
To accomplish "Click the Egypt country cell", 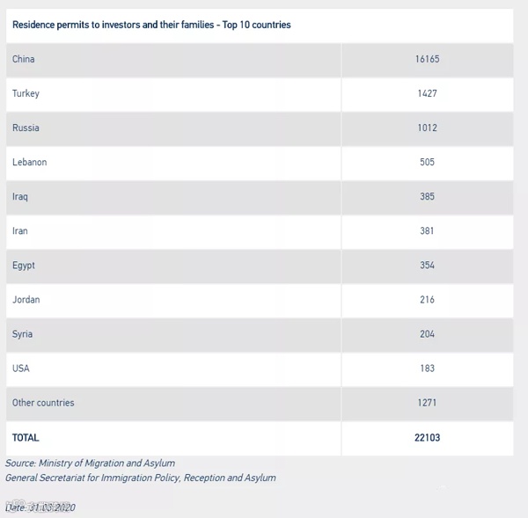I will [24, 265].
